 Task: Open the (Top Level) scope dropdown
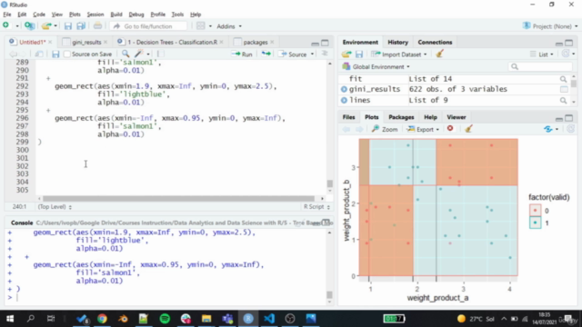(x=55, y=207)
